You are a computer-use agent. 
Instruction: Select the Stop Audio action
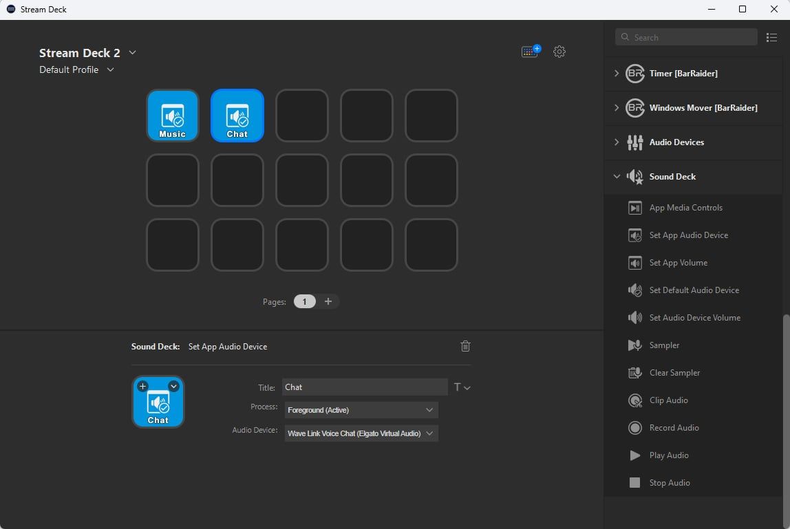669,483
